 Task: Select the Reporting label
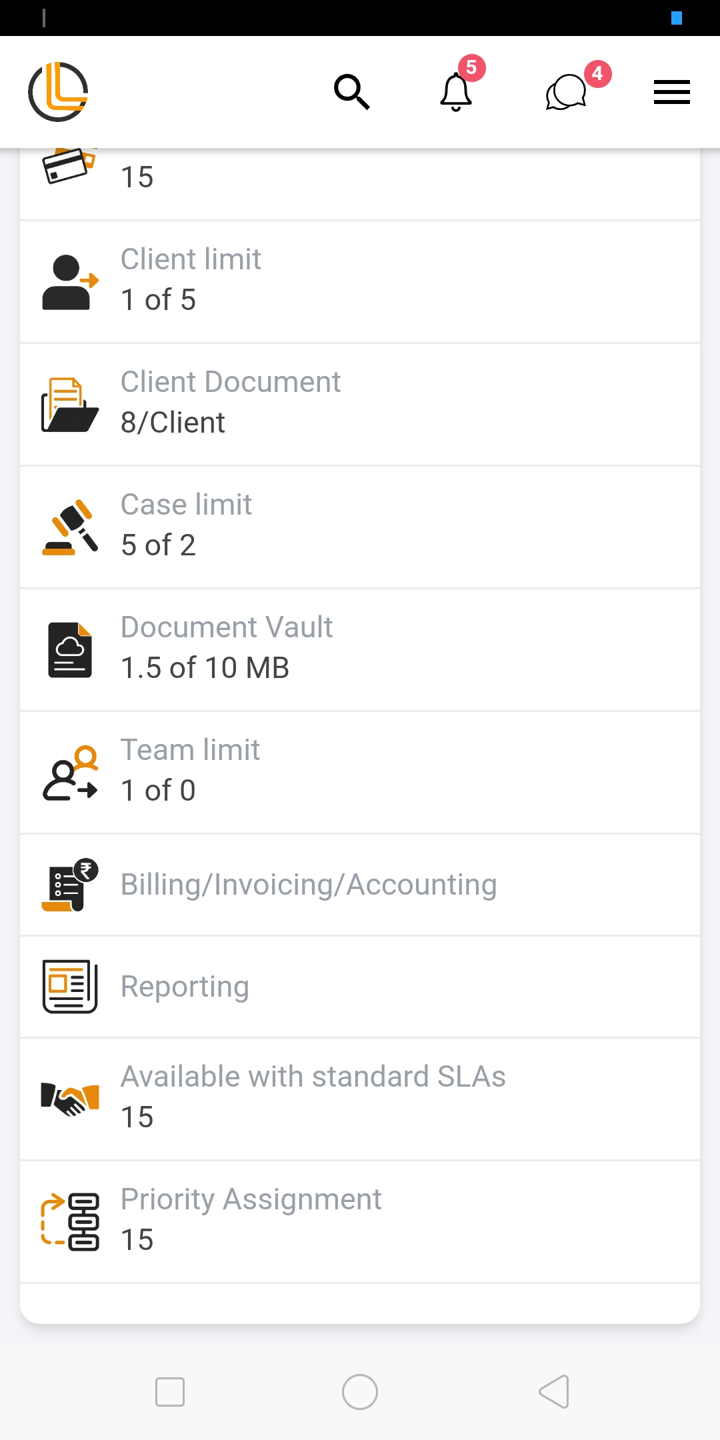pos(185,987)
